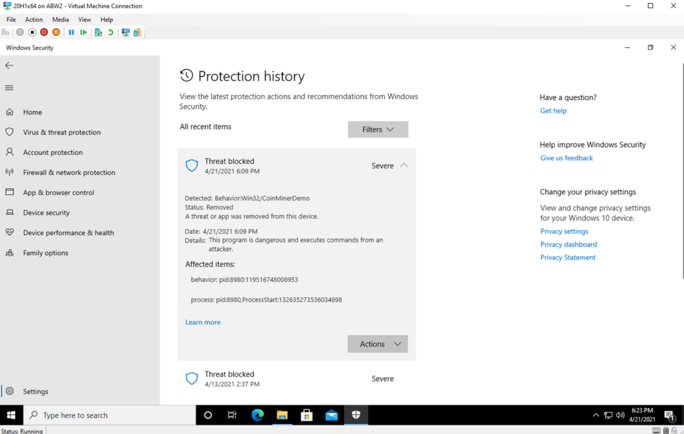Take a checkpoint of the VM
Viewport: 684px width, 434px height.
tap(98, 32)
